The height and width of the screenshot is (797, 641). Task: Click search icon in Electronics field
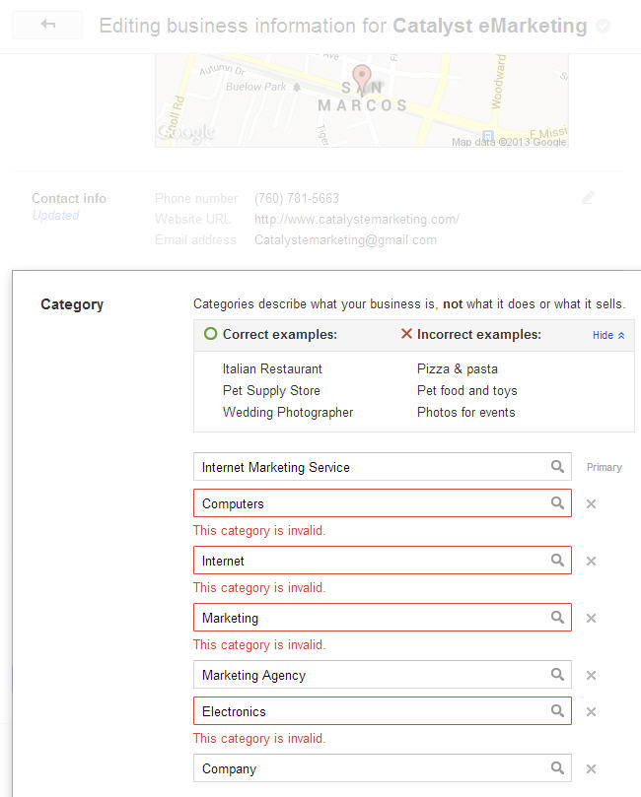click(x=557, y=710)
